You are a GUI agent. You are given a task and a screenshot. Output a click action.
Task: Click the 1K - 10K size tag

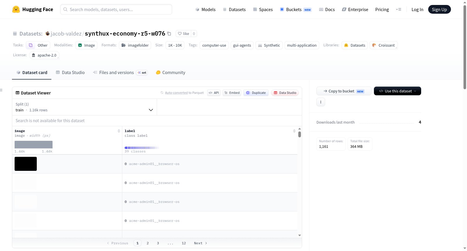(x=175, y=45)
